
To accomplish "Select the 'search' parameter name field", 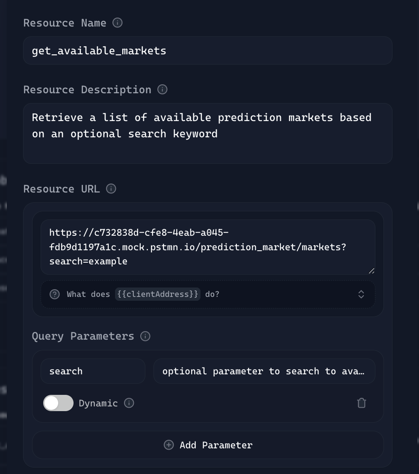I will coord(93,371).
